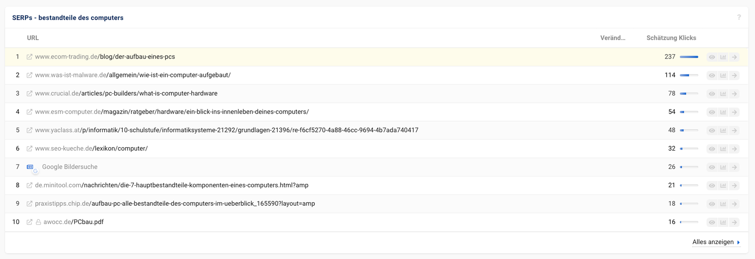Click arrow icon for Google Bildersuche row

[x=734, y=167]
